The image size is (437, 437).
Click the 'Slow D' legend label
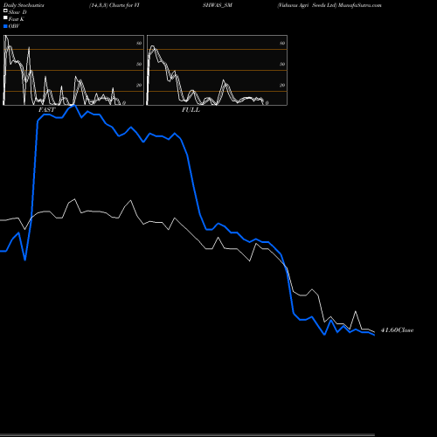click(17, 12)
